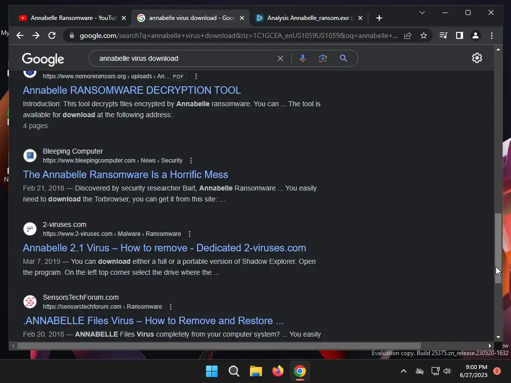Start voice search with microphone

tap(303, 59)
